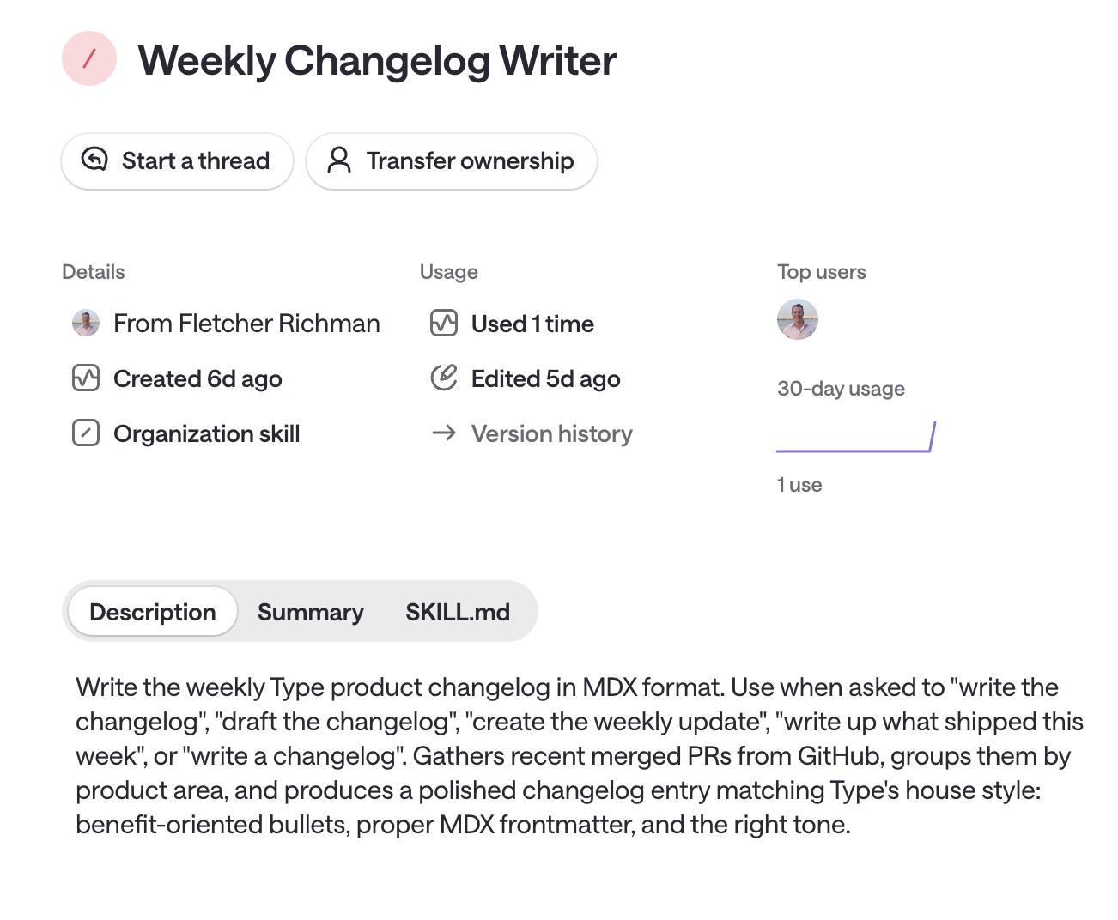Click Fletcher Richman's small avatar in Details
This screenshot has width=1118, height=920.
click(x=86, y=324)
